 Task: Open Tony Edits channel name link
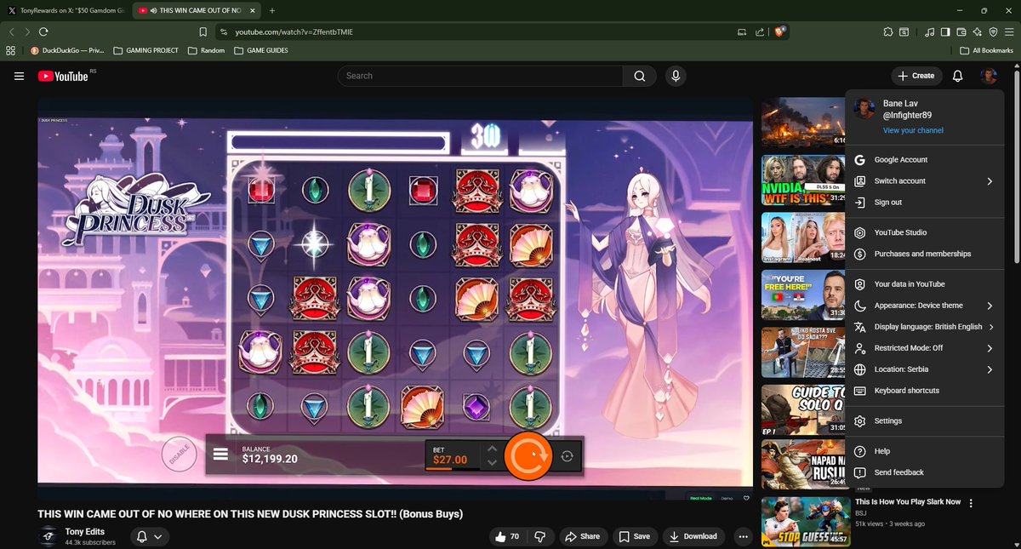pyautogui.click(x=86, y=531)
